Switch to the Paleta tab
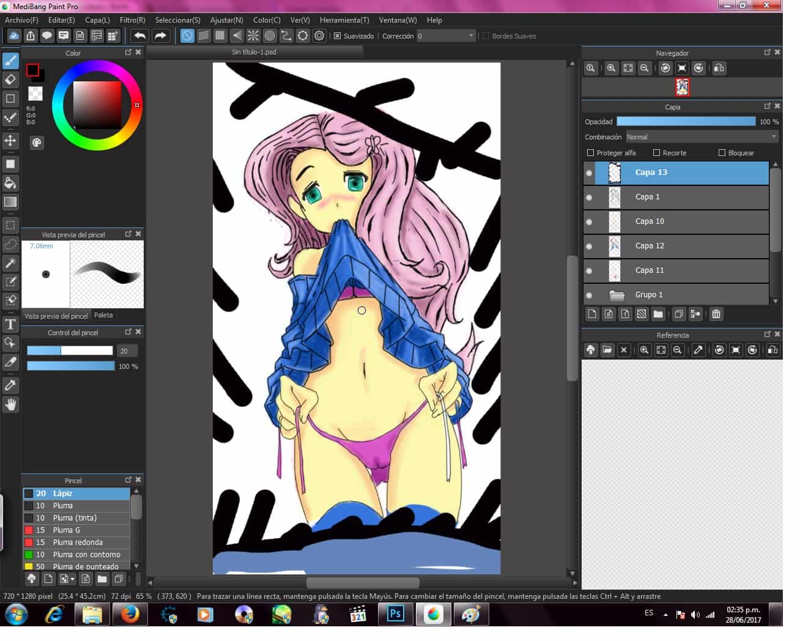The width and height of the screenshot is (800, 641). click(x=103, y=315)
